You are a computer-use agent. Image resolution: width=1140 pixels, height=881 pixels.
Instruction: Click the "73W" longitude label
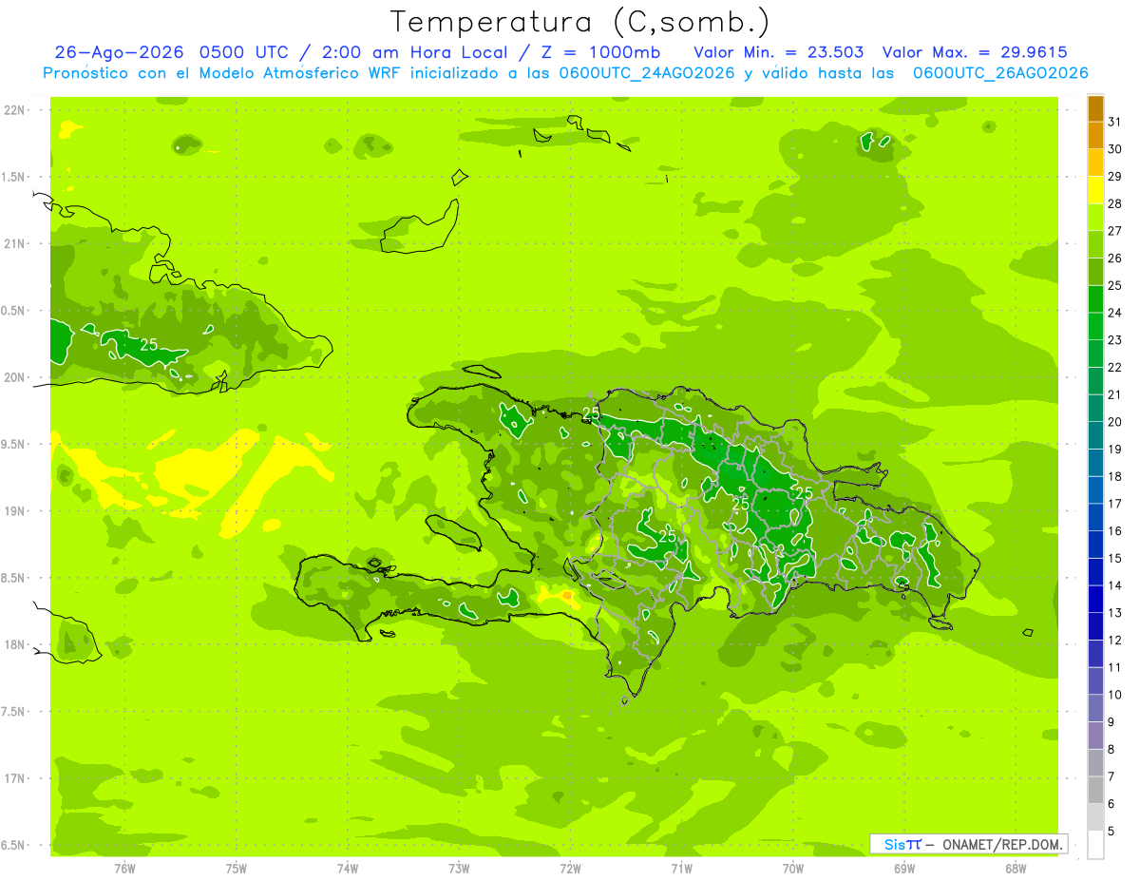click(x=459, y=868)
